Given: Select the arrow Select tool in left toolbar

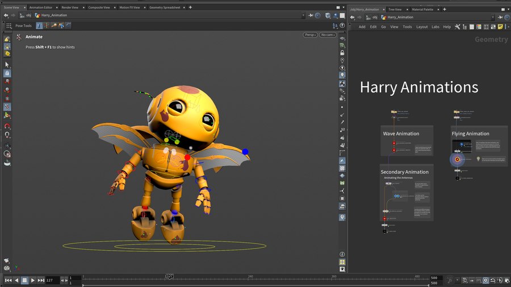Looking at the screenshot, I should point(7,65).
